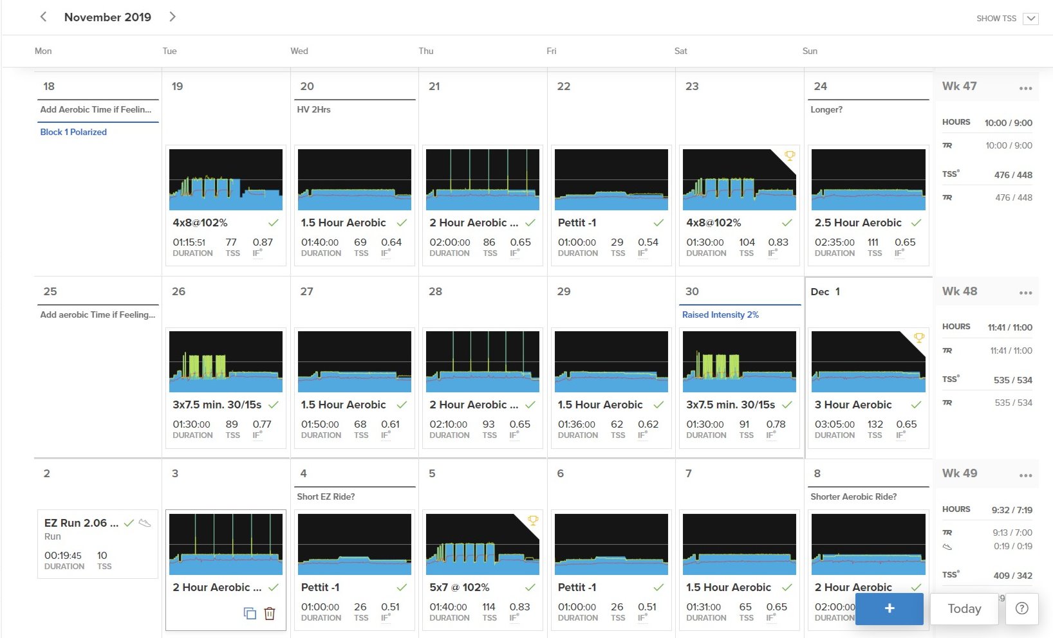Select Dec 7 1.5 Hour Aerobic title
This screenshot has width=1053, height=638.
click(728, 587)
